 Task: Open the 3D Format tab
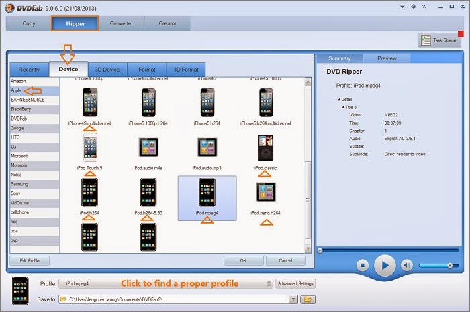[x=186, y=70]
